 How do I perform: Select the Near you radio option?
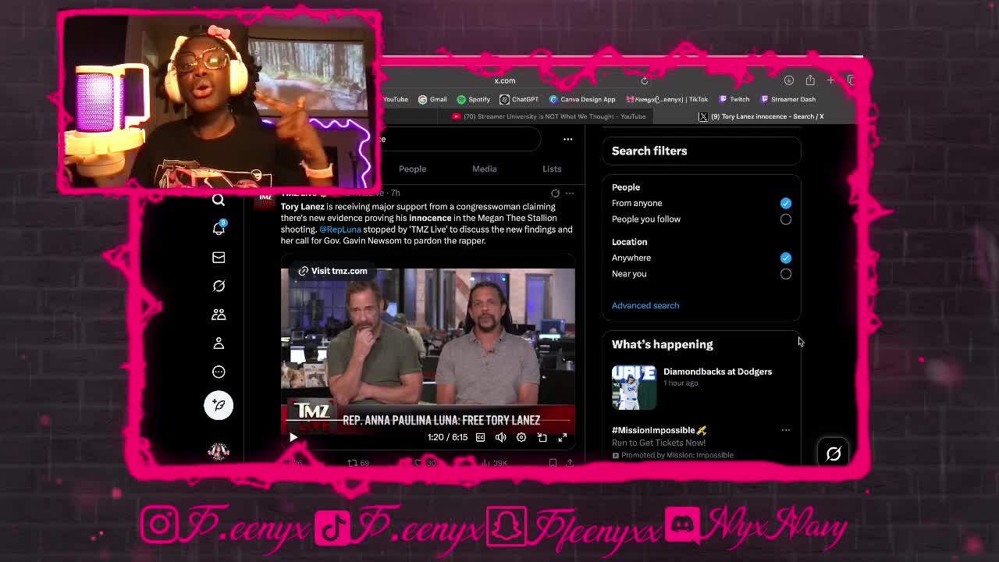pos(785,274)
